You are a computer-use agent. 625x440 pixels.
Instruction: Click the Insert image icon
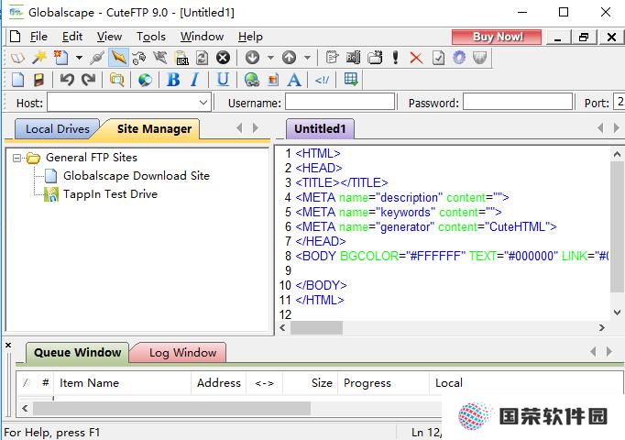point(273,80)
